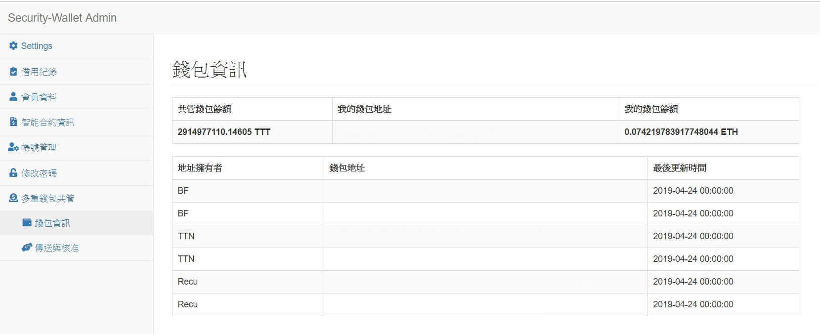Click the contract file icon beside 智能合約資訊

tap(13, 122)
